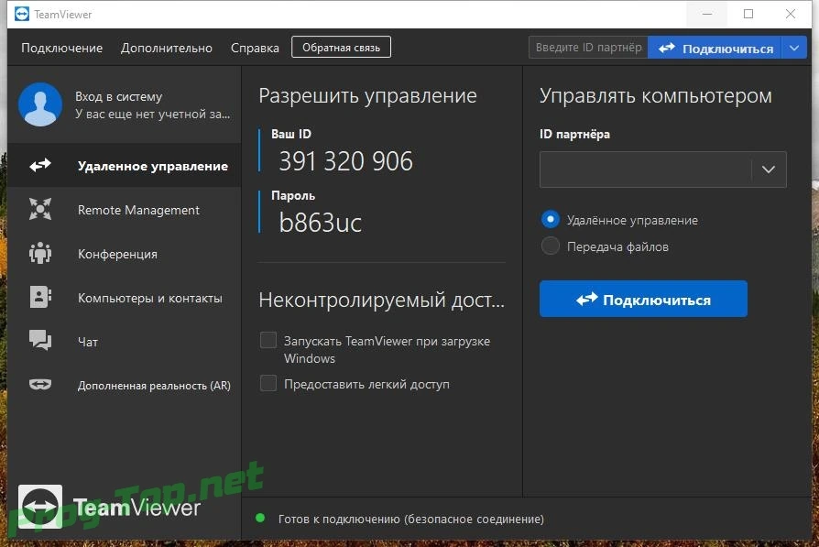Close the TeamViewer window
The width and height of the screenshot is (819, 547).
coord(791,14)
